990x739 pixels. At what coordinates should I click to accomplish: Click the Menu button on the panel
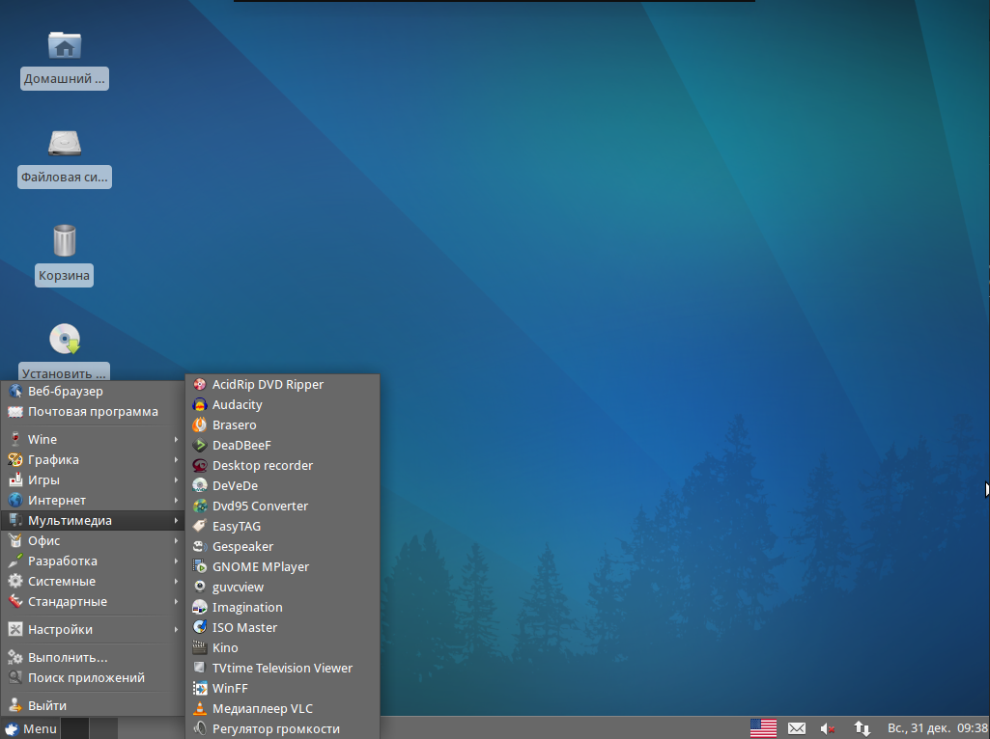[30, 728]
